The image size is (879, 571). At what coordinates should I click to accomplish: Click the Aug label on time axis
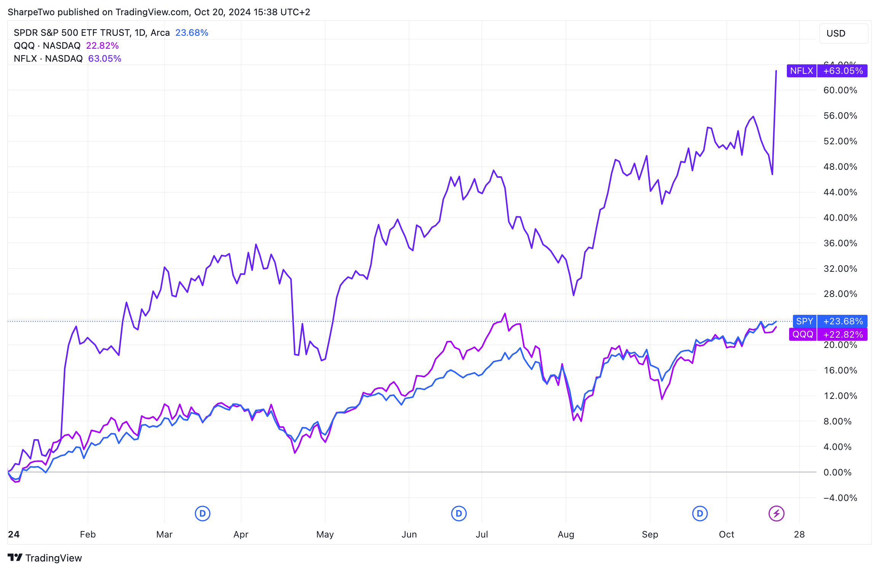566,534
